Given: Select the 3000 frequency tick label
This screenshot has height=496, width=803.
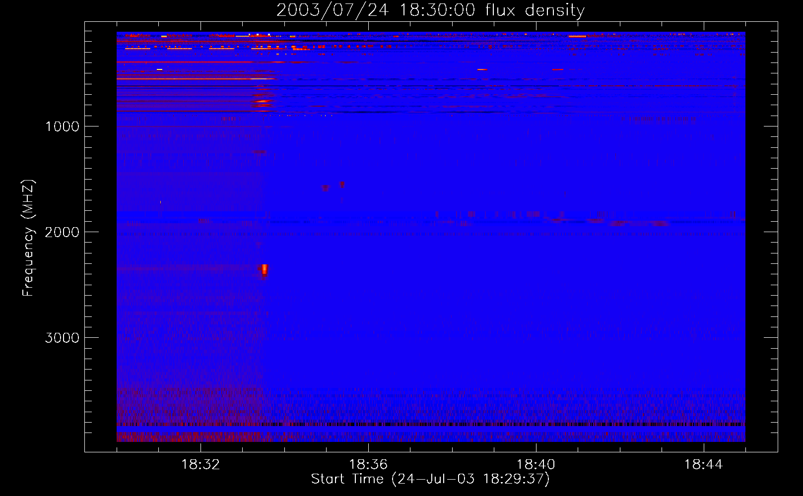Looking at the screenshot, I should [x=62, y=338].
